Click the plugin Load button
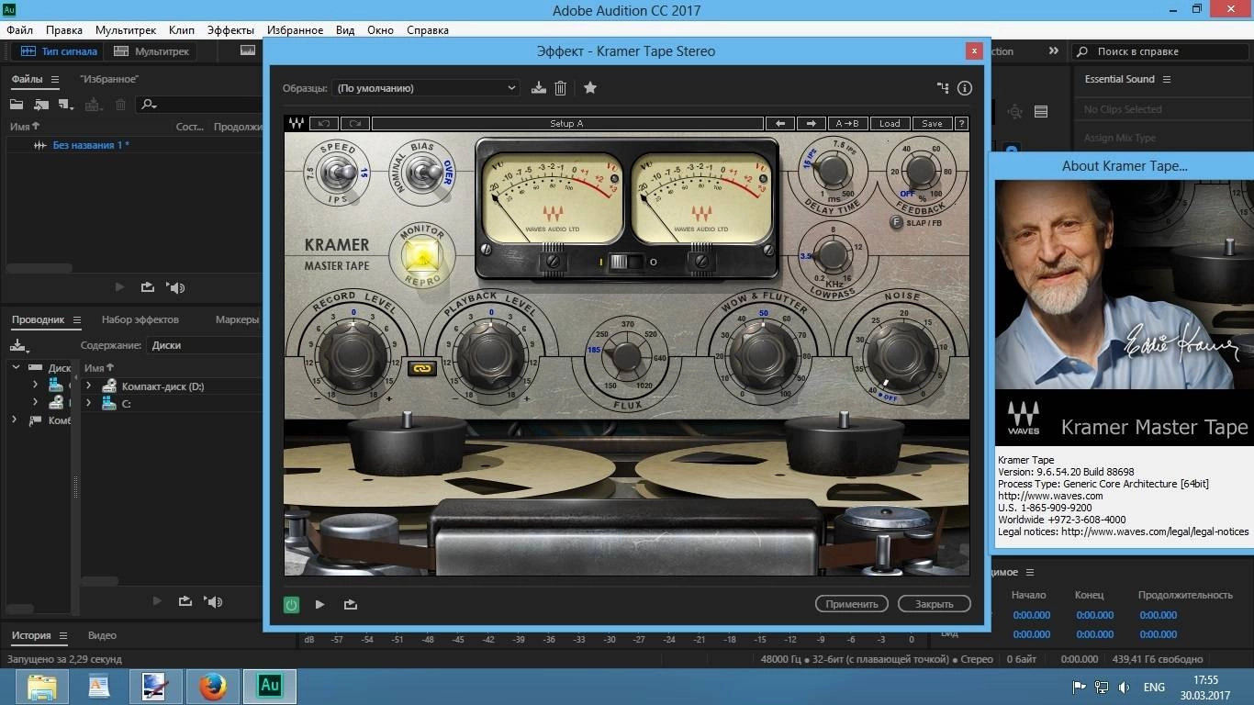The height and width of the screenshot is (705, 1254). tap(890, 123)
